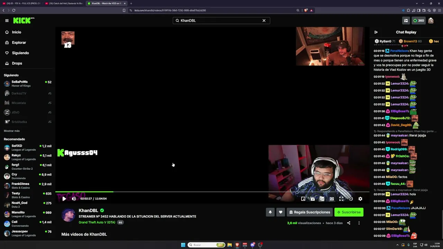443x249 pixels.
Task: Open Micaelala offline channel
Action: 28,103
